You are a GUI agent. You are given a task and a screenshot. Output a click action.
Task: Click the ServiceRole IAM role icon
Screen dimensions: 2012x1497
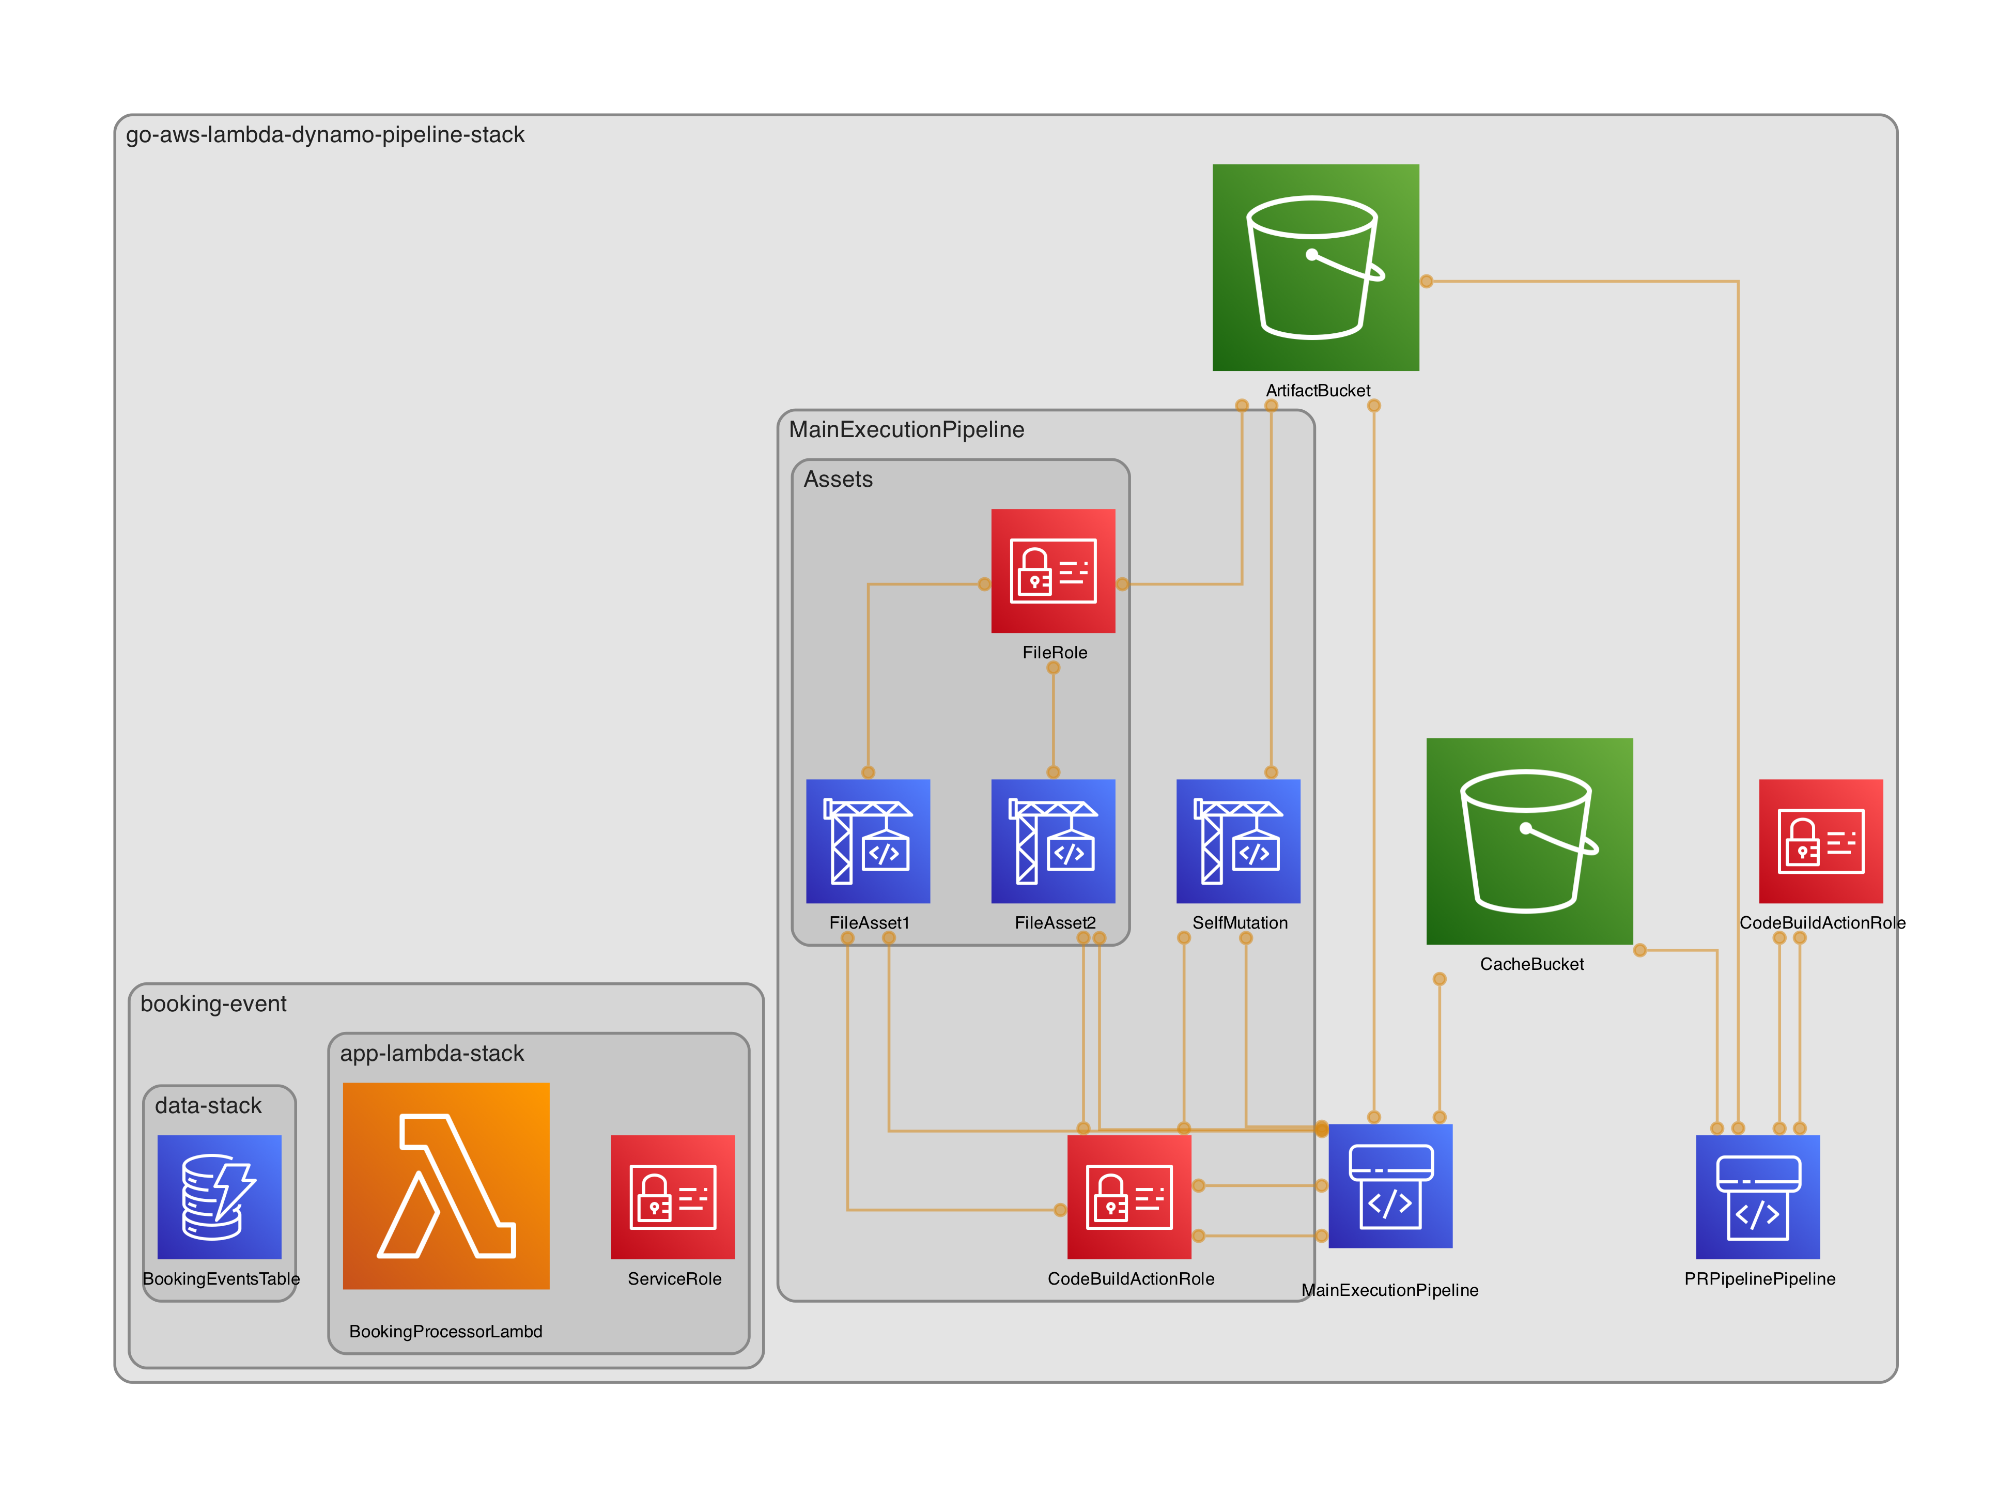tap(673, 1197)
